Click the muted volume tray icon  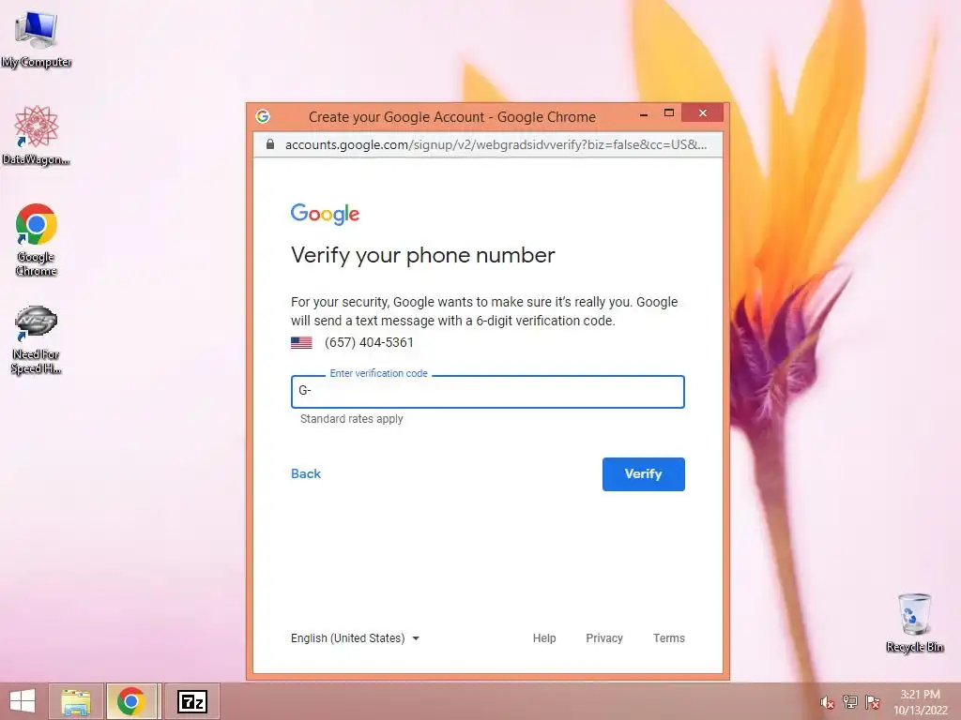click(x=828, y=702)
